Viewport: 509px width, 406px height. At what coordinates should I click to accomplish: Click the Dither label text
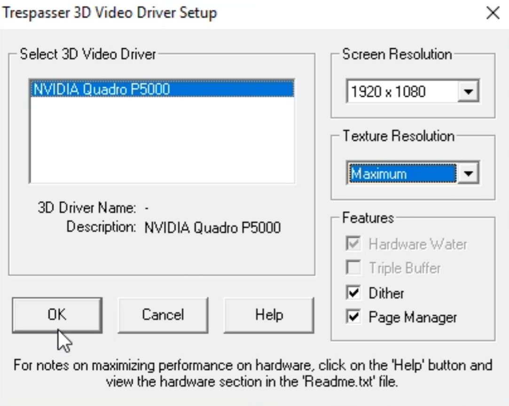[386, 293]
